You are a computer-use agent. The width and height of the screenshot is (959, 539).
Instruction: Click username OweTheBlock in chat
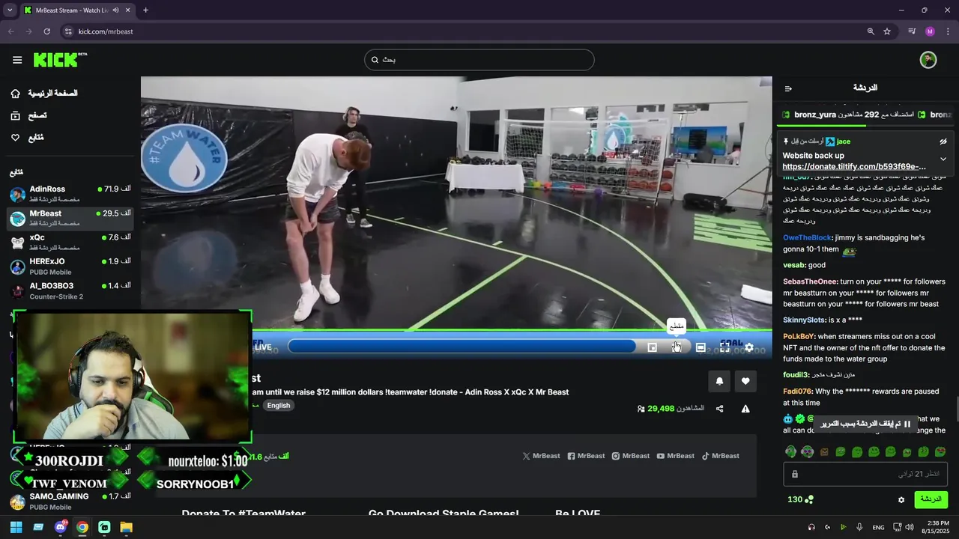(807, 238)
